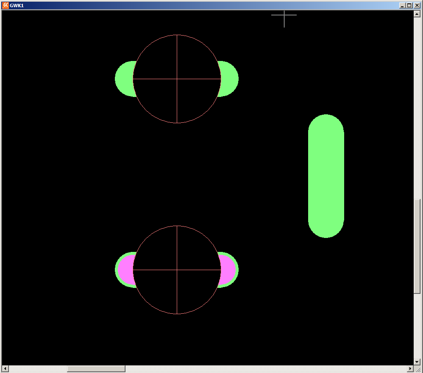Select the top-left green half pad
Viewport: 423px width, 373px height.
click(124, 79)
